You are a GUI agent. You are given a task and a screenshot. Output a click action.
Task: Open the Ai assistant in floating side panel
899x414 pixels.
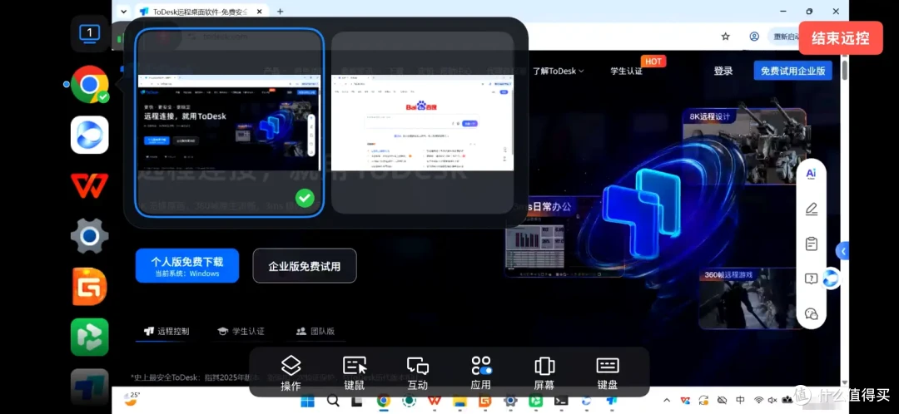[x=812, y=174]
